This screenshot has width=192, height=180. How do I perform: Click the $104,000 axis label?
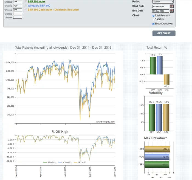tap(10, 62)
